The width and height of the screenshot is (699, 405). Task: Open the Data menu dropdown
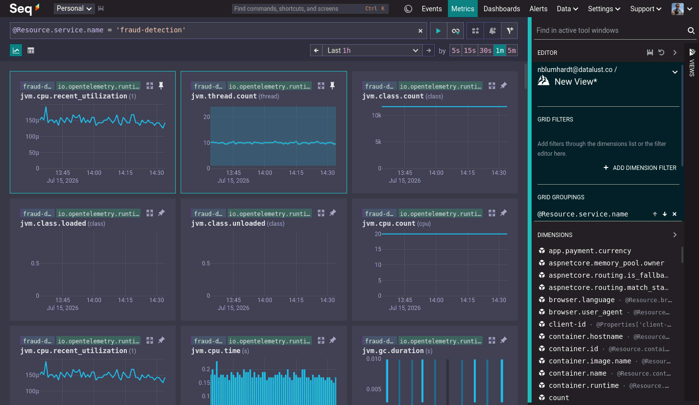(x=567, y=9)
